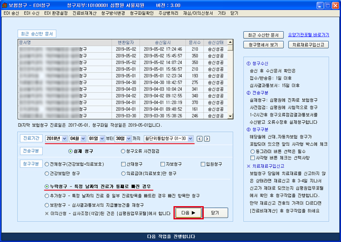Viewport: 341px width, 242px height.
Task: Open the 요양기관포털 바로가기 link
Action: pyautogui.click(x=308, y=35)
